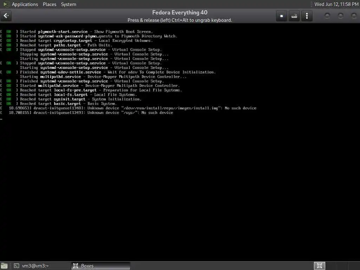360x270 pixels.
Task: Open the System menu
Action: tap(69, 4)
